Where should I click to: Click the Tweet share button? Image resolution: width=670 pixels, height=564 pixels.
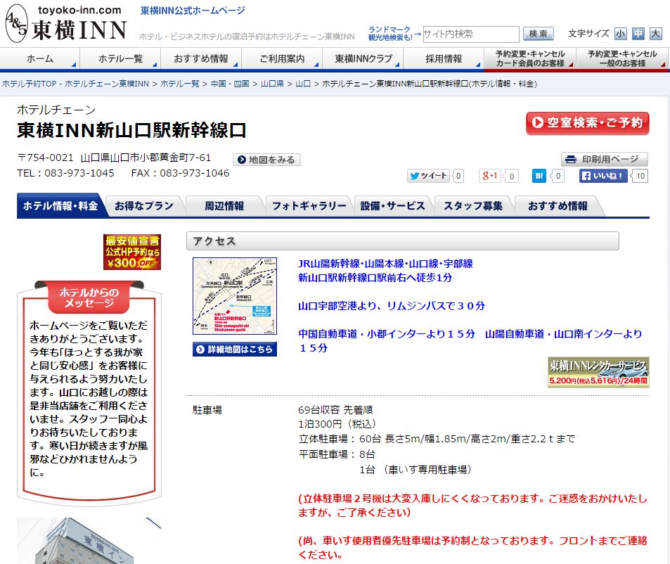coord(428,176)
